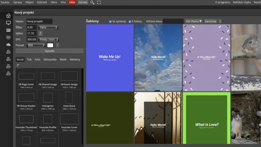Open the 'Filtr Písma' dropdown

[194, 21]
